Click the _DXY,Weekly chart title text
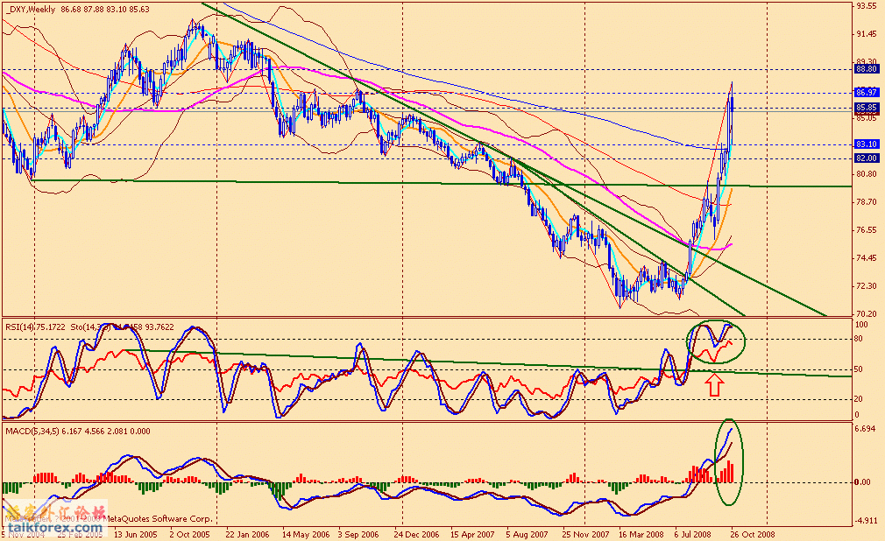Screen dimensions: 885x541 pyautogui.click(x=31, y=9)
